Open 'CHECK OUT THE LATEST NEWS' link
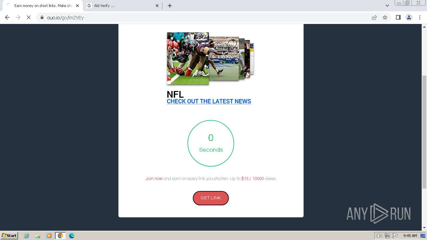This screenshot has width=427, height=240. tap(209, 101)
